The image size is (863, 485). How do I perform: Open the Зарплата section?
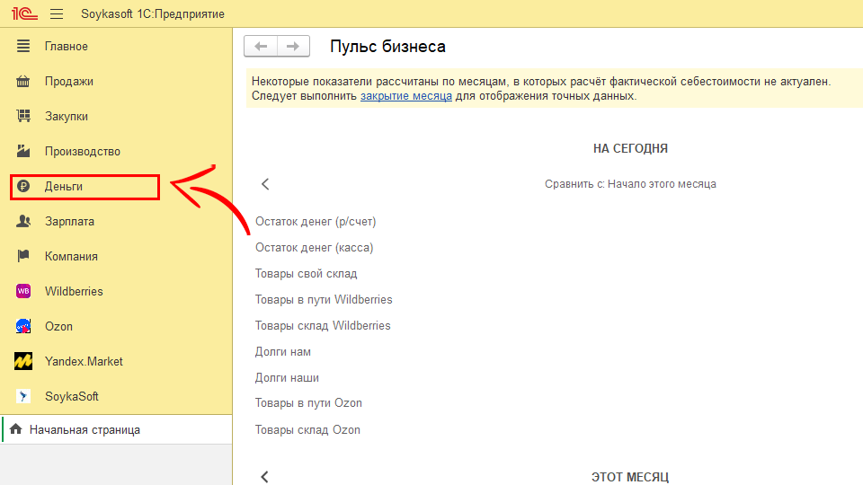coord(69,222)
